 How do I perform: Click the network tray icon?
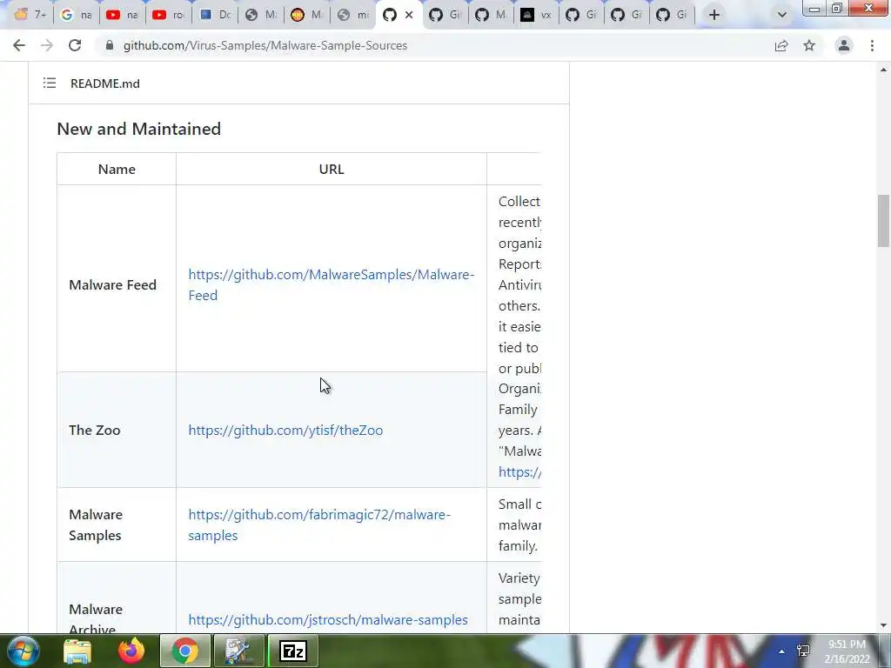803,651
